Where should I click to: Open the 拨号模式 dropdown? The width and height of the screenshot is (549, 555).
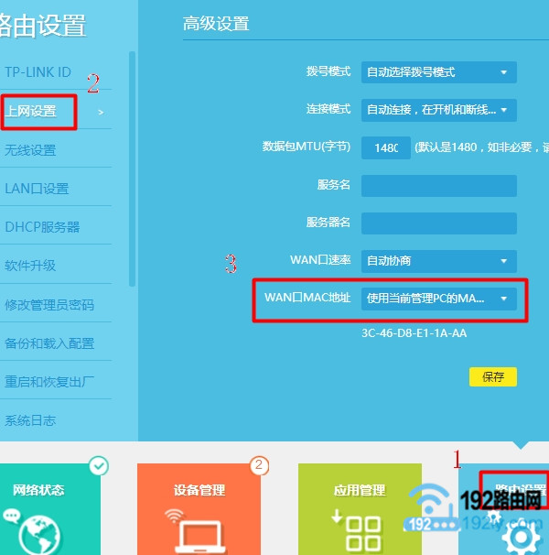[x=438, y=72]
